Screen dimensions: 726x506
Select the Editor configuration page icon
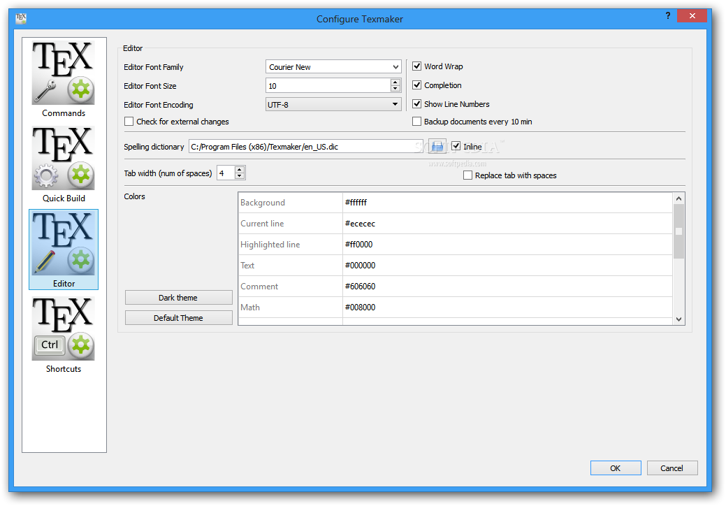(x=64, y=250)
